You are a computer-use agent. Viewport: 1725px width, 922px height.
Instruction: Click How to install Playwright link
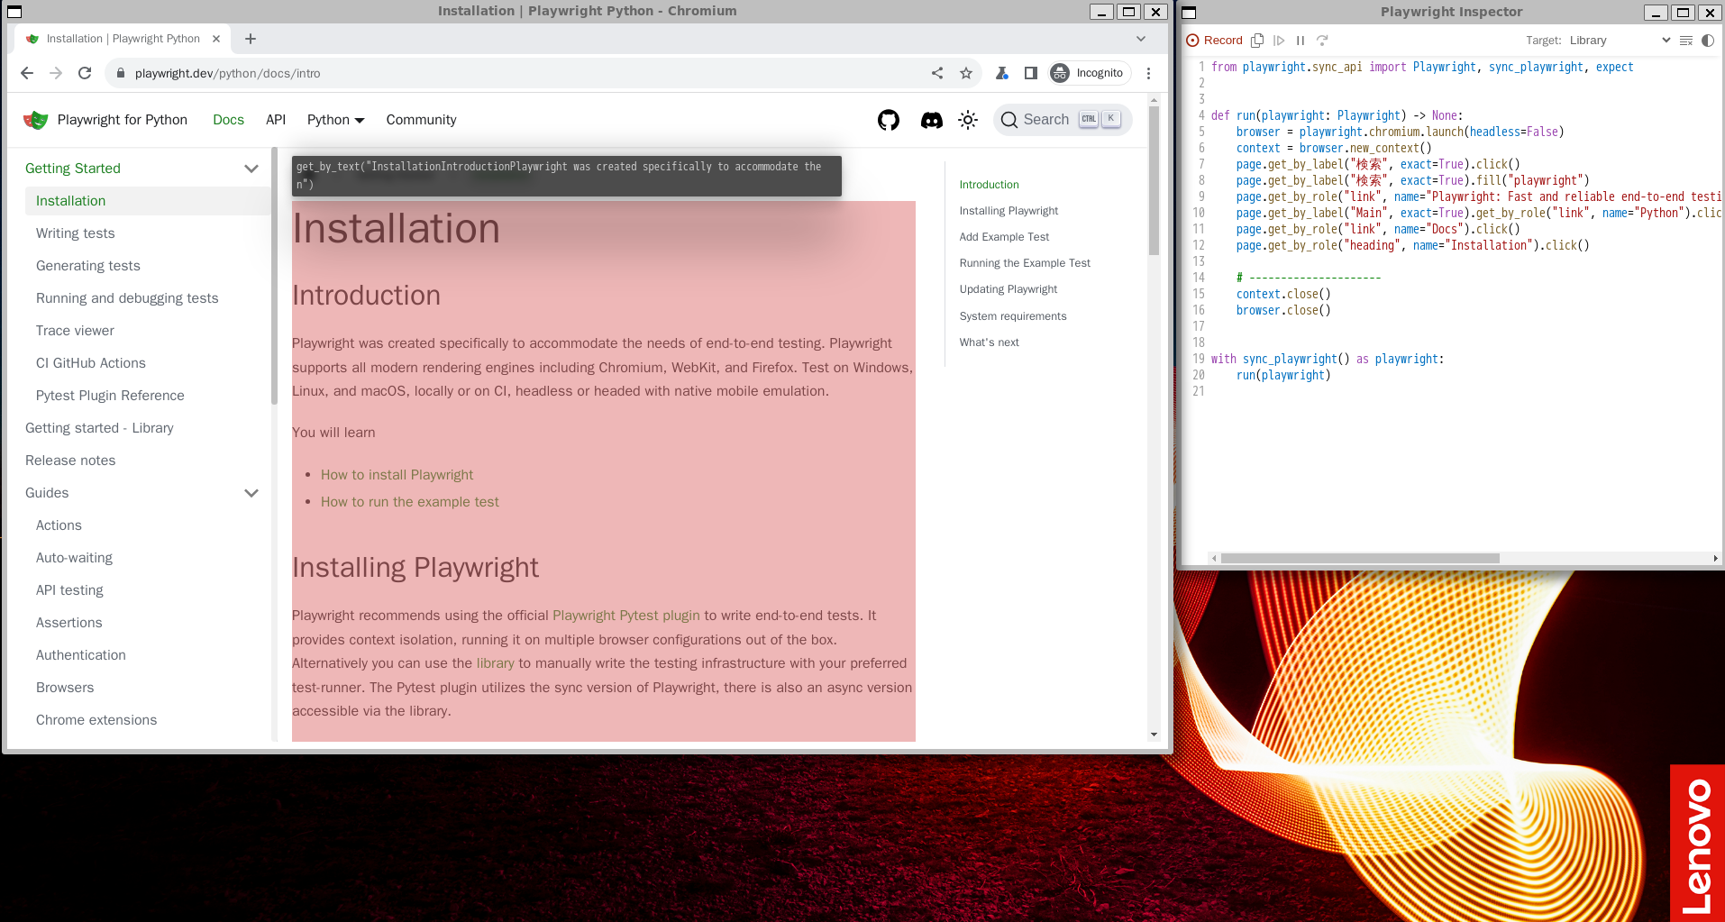pyautogui.click(x=397, y=475)
